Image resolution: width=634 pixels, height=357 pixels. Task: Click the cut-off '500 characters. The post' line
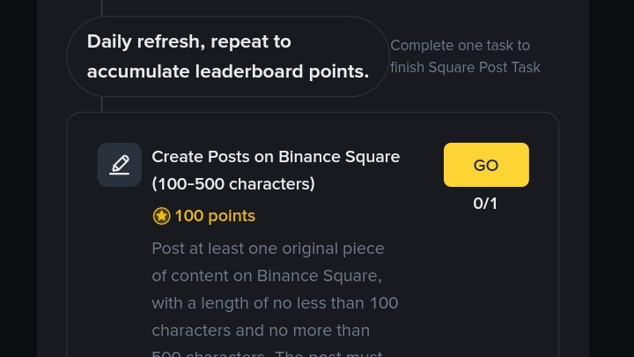click(268, 353)
